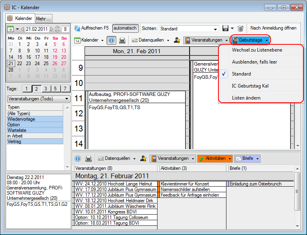Screen dimensions: 307x235
Task: Click 'Nach Anmeldung öffnen' button
Action: (273, 28)
